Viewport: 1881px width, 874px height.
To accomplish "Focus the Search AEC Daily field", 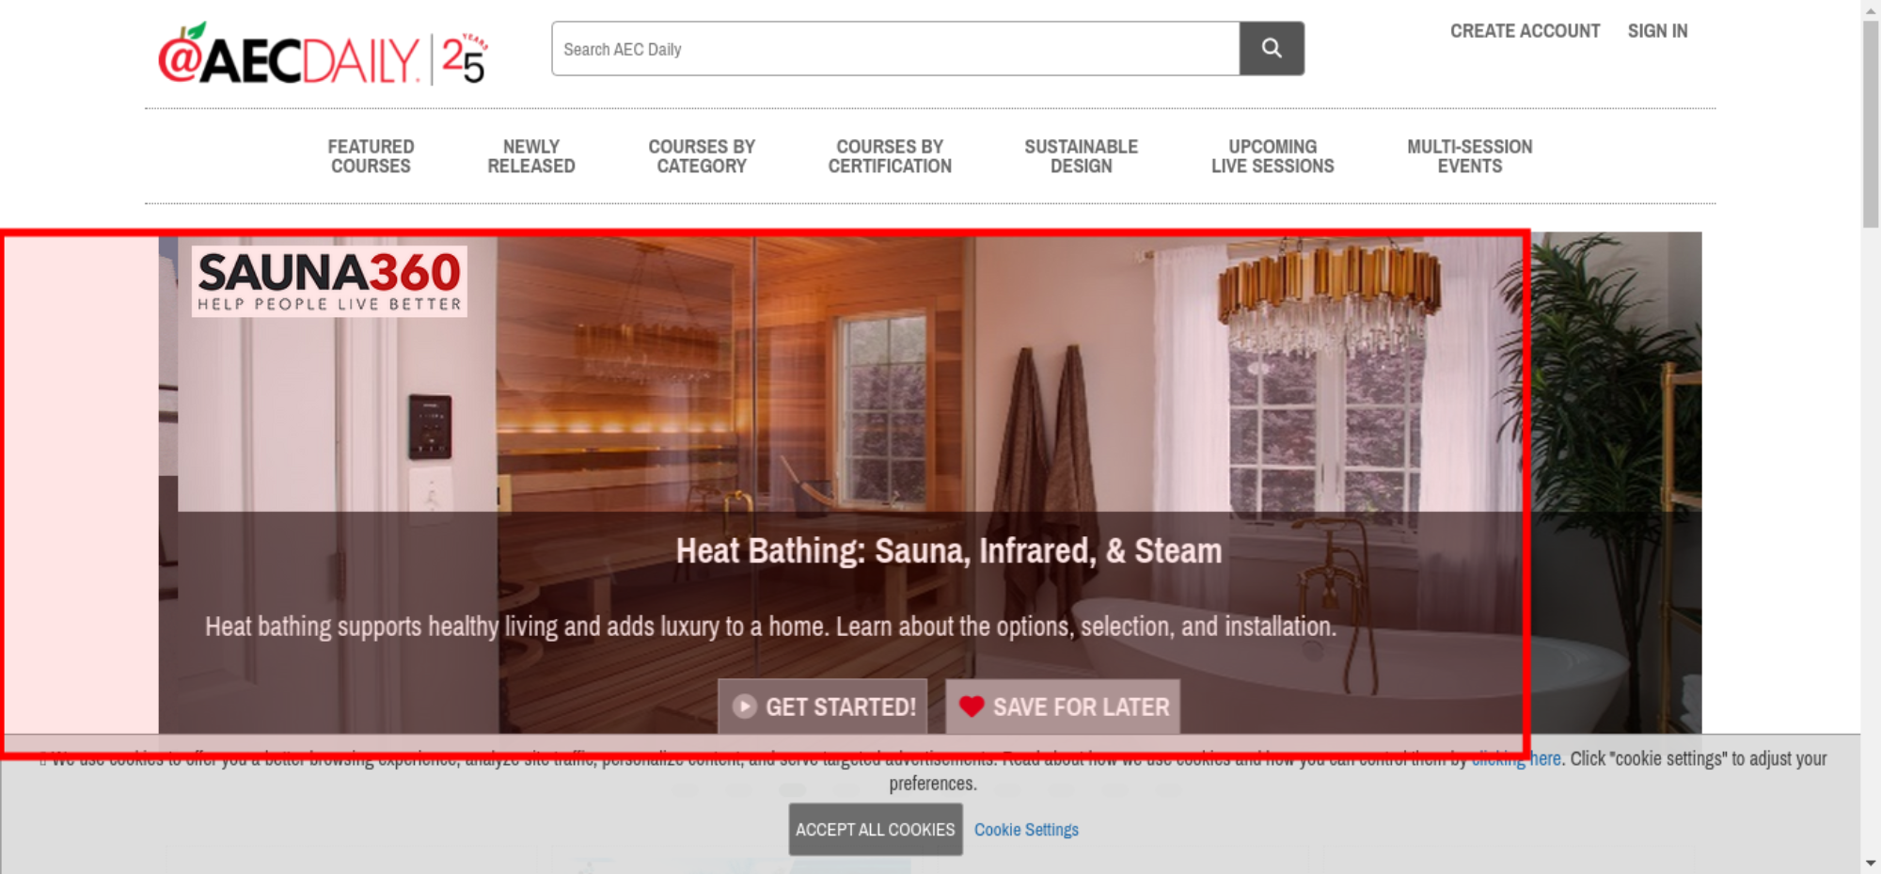I will point(895,48).
